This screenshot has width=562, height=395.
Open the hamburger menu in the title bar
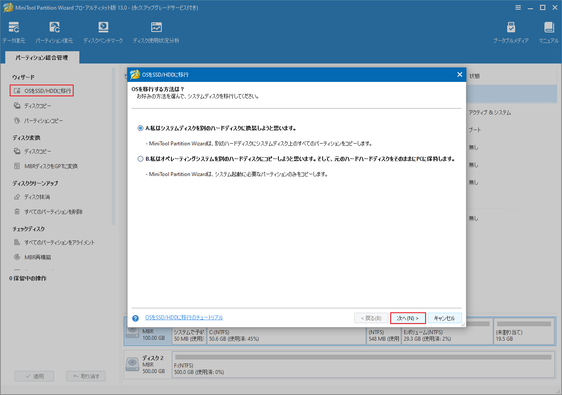click(x=518, y=7)
